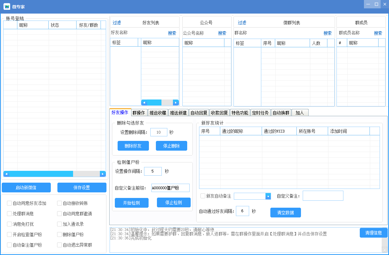Viewport: 389px width, 255px height.
Task: Toggle 自动同意群邀请 checkbox
Action: point(59,214)
